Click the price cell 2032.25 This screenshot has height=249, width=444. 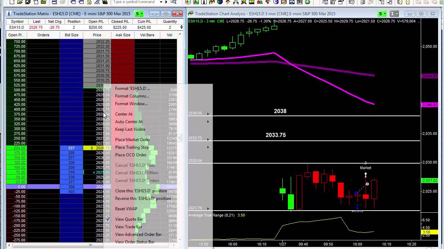(97, 41)
